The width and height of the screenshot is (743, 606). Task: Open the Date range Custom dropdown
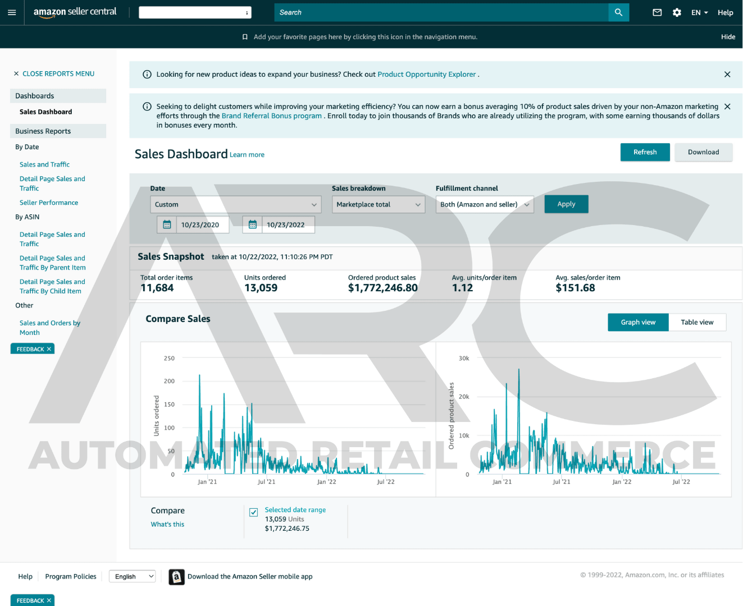click(236, 204)
